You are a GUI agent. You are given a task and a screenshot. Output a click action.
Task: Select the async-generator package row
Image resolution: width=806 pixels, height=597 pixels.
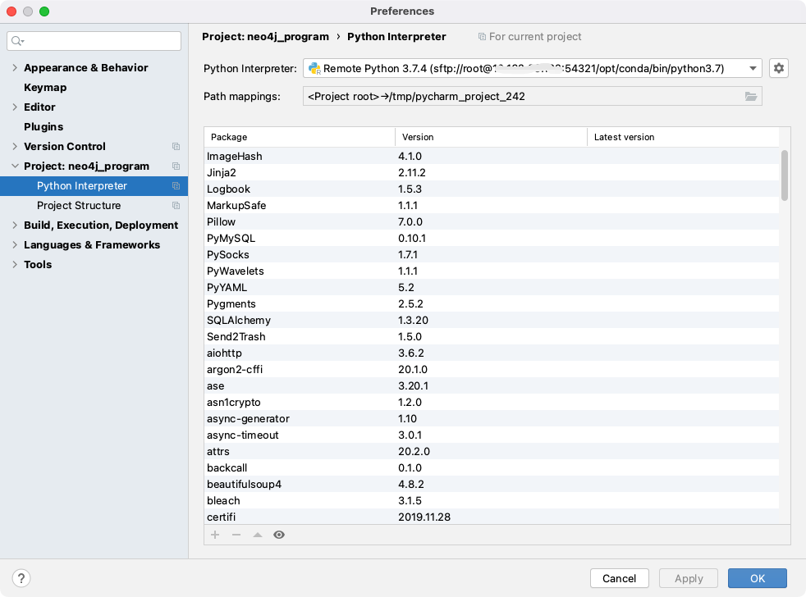492,419
